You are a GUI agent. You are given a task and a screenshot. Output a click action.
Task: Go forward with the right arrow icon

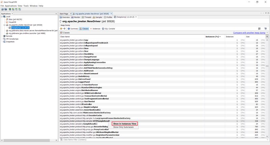[64, 29]
